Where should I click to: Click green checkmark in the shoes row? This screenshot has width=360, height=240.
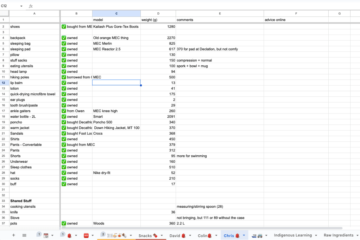64,27
